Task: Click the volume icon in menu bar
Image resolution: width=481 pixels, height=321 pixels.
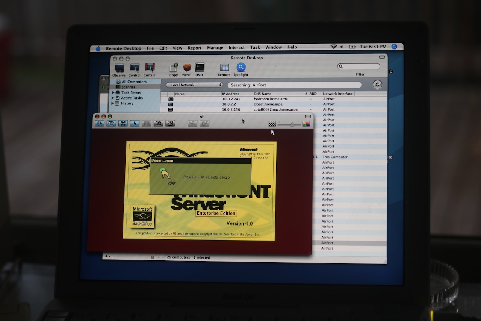Action: pos(342,47)
